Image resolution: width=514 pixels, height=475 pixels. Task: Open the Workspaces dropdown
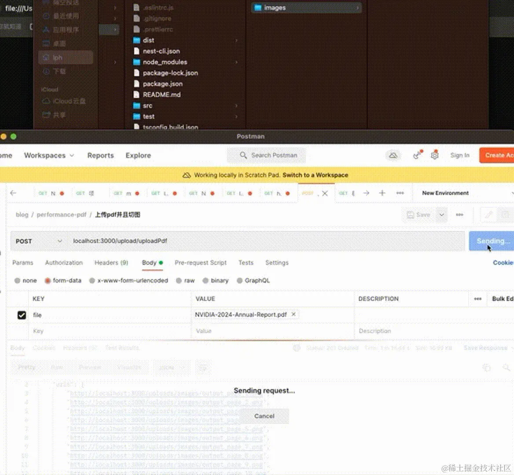[x=49, y=155]
